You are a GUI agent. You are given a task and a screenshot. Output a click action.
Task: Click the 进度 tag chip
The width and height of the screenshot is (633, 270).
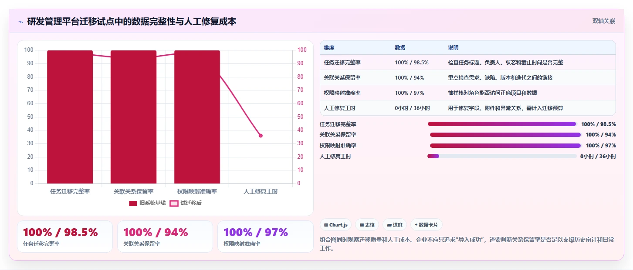pos(395,225)
